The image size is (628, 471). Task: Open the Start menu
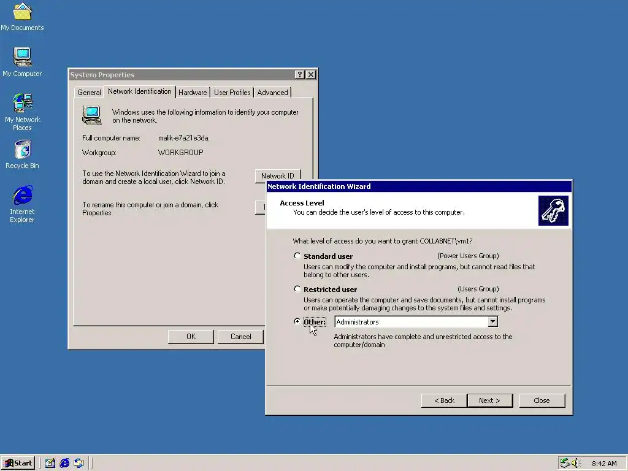18,463
